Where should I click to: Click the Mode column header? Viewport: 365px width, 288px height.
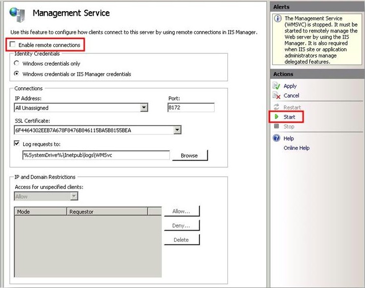pos(41,211)
